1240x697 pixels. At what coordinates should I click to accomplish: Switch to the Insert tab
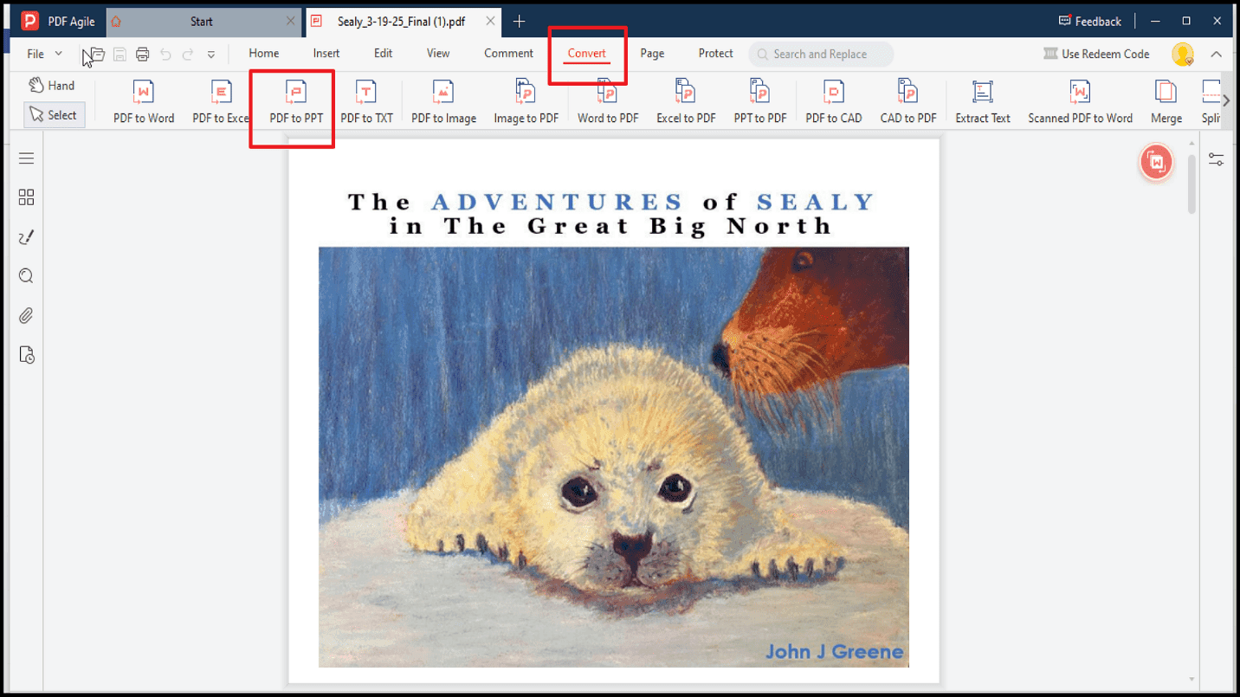(x=326, y=53)
